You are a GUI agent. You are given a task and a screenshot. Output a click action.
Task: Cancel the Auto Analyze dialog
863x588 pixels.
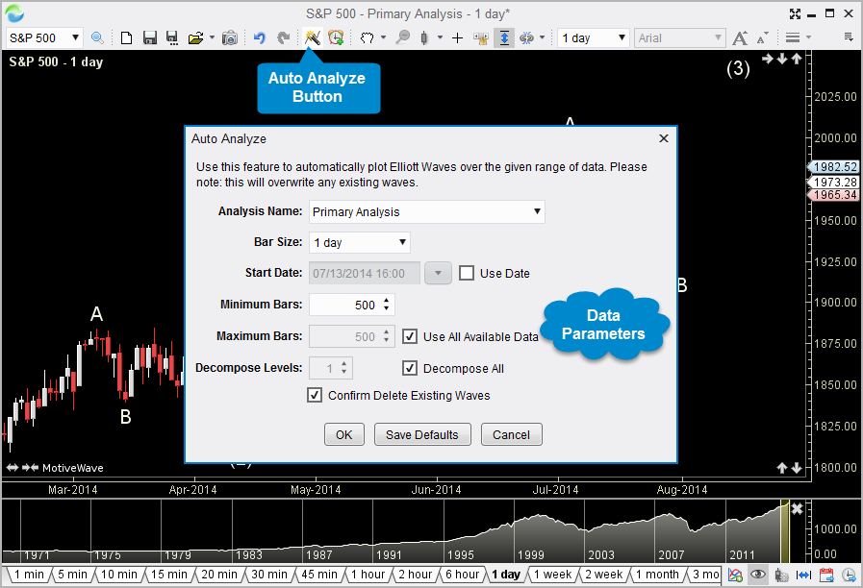[511, 434]
